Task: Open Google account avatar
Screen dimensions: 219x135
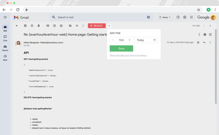Action: click(213, 17)
